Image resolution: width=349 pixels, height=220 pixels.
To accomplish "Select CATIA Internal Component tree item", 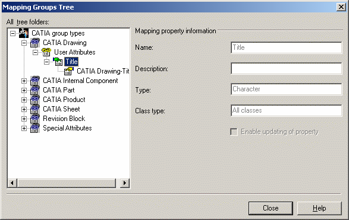I will coord(80,81).
